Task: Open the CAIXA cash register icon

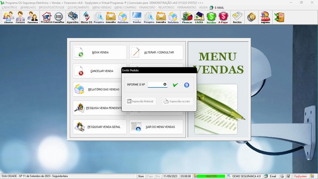Action: click(199, 18)
